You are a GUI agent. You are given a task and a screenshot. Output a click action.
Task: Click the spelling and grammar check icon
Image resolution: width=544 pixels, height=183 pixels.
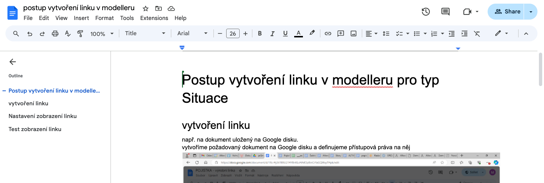click(x=68, y=34)
